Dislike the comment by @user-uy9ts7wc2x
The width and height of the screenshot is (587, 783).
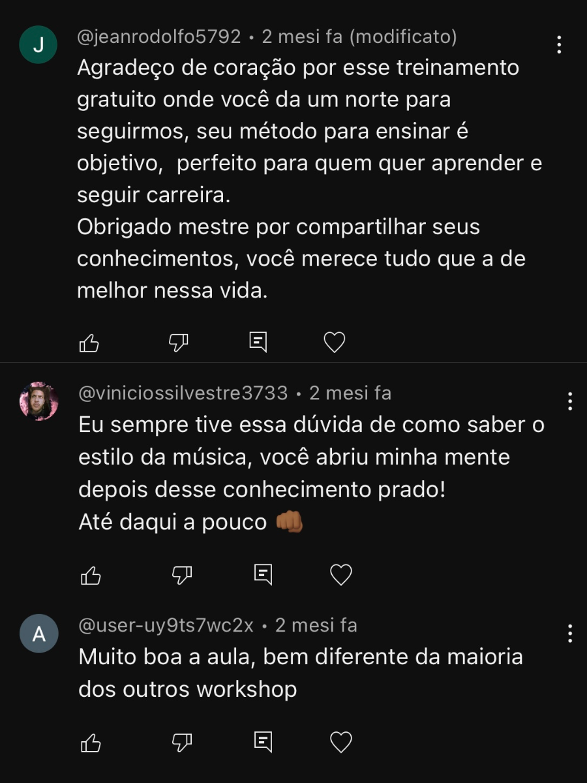pyautogui.click(x=181, y=742)
